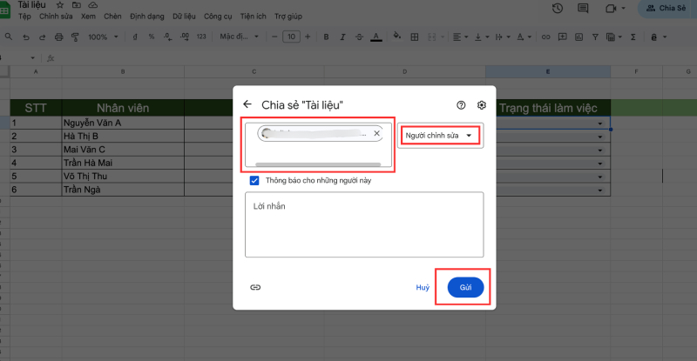Click the video meeting camera icon
697x361 pixels.
(612, 8)
